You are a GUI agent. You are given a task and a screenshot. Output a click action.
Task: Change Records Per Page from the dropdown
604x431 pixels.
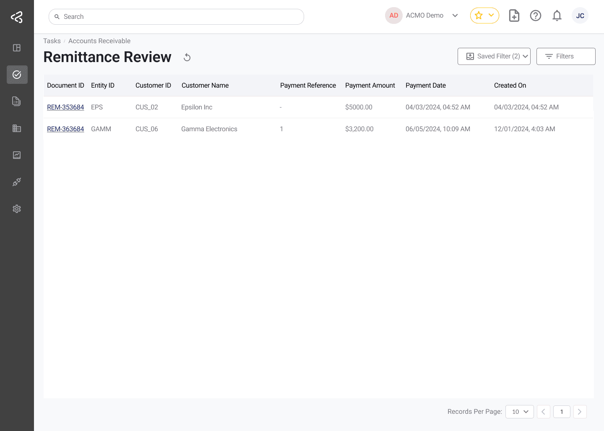coord(519,411)
